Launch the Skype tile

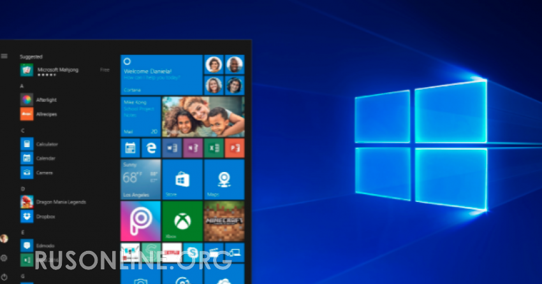pyautogui.click(x=193, y=252)
